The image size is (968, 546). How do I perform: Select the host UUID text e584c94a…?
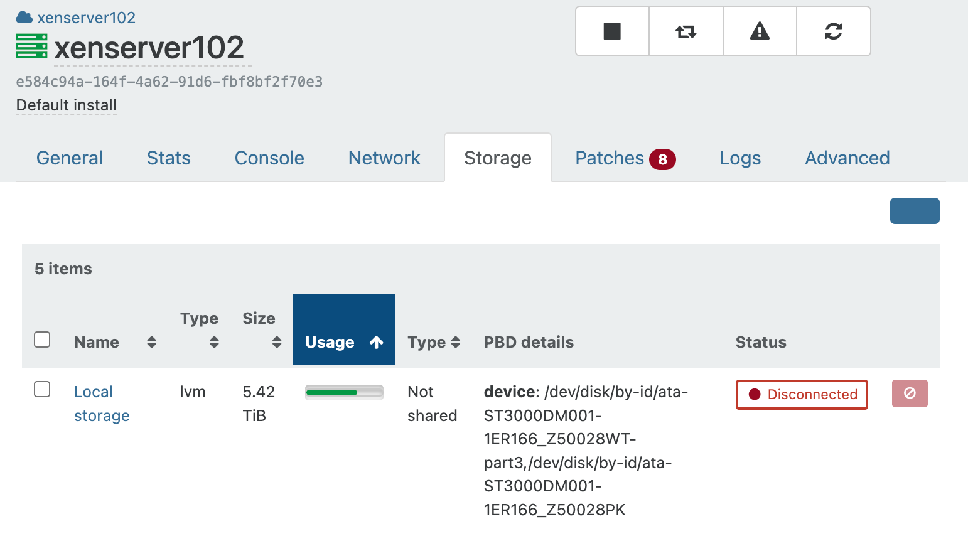click(169, 82)
